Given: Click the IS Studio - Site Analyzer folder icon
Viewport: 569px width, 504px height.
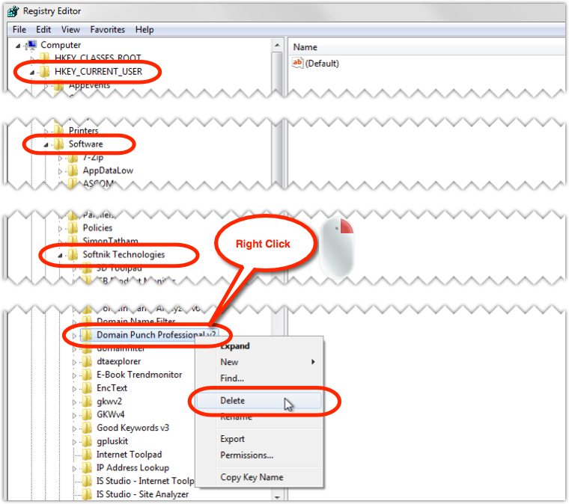Looking at the screenshot, I should click(x=87, y=494).
